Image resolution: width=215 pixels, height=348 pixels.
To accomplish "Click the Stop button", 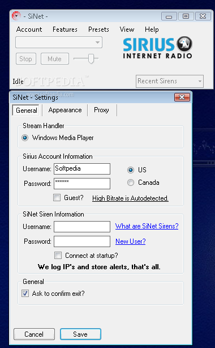I will (26, 59).
